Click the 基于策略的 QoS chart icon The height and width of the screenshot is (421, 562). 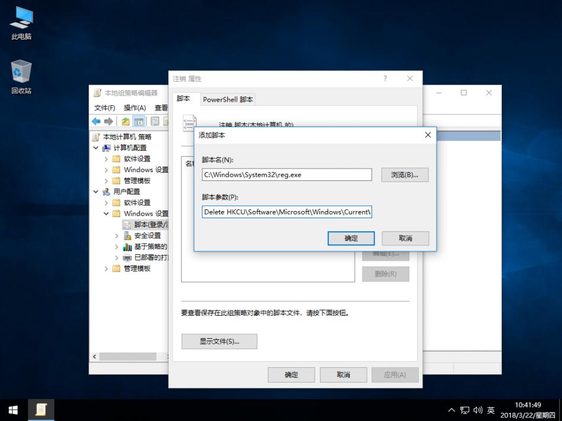[127, 247]
